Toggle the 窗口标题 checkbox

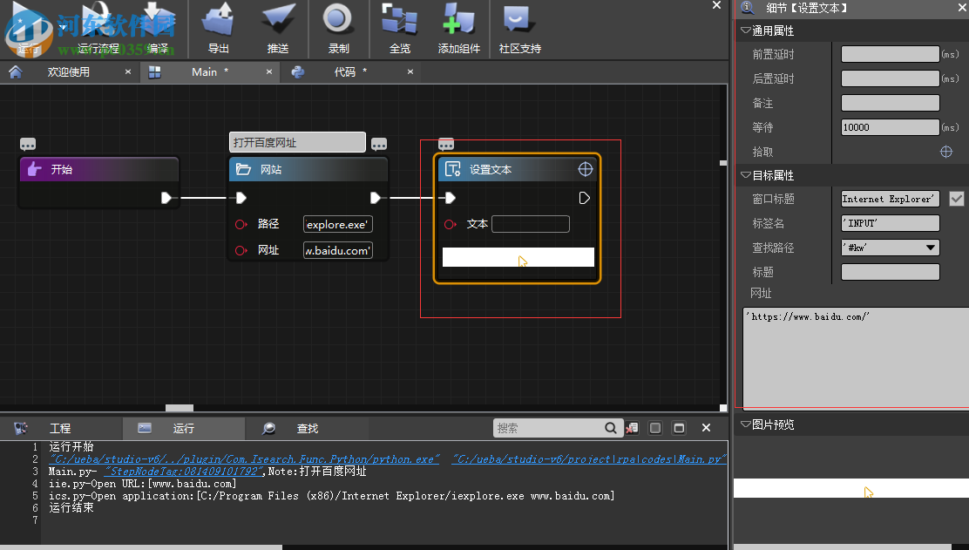click(x=957, y=199)
